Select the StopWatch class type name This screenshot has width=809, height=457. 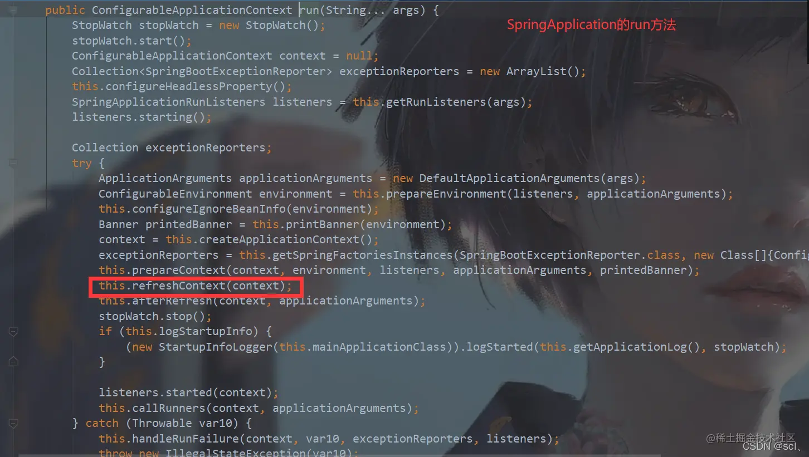coord(102,26)
